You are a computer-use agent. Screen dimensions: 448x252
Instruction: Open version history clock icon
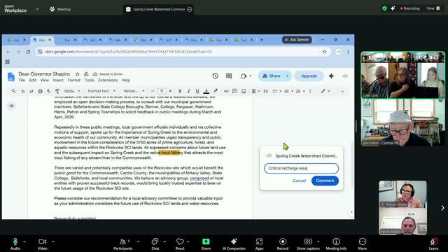[x=216, y=76]
